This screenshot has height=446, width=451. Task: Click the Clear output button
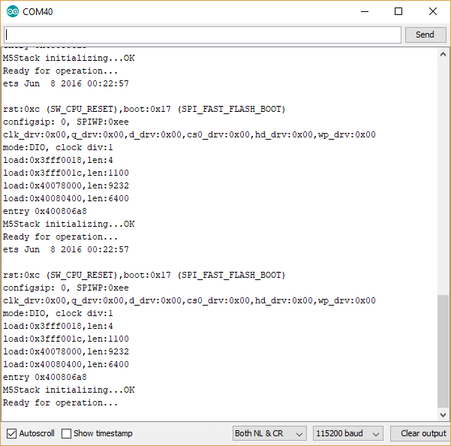pyautogui.click(x=421, y=433)
